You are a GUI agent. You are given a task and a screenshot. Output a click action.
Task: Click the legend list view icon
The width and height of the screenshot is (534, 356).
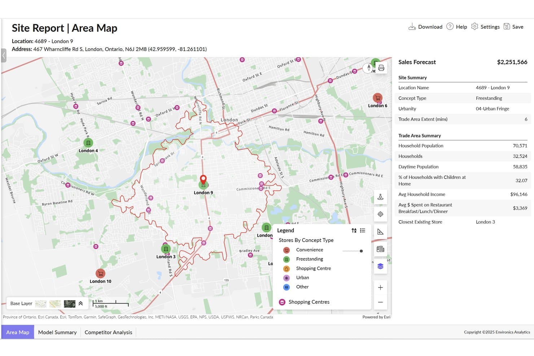[x=363, y=230]
